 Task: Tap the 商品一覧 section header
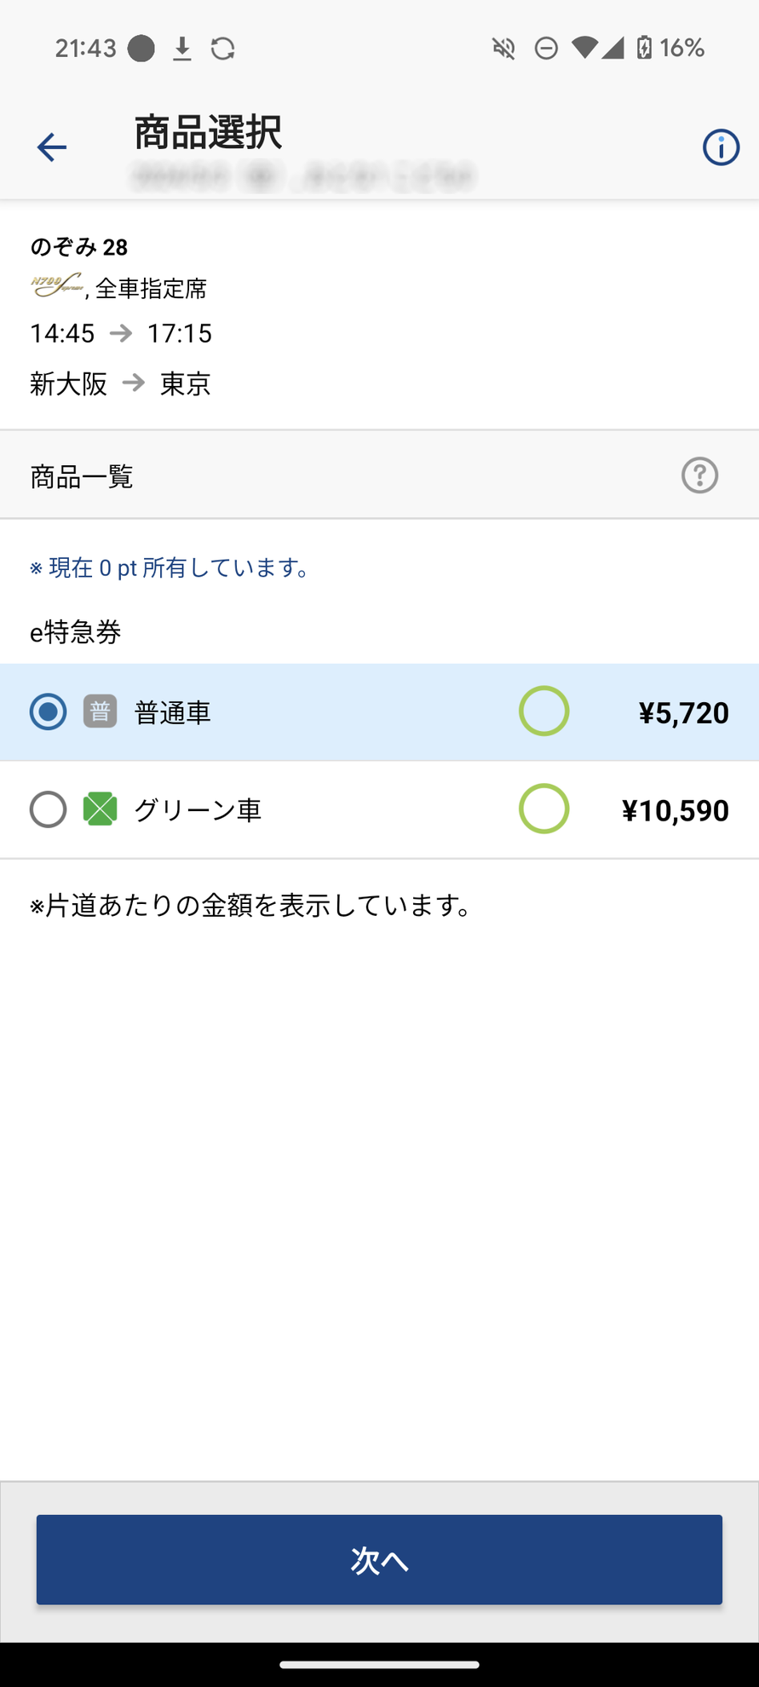coord(82,476)
